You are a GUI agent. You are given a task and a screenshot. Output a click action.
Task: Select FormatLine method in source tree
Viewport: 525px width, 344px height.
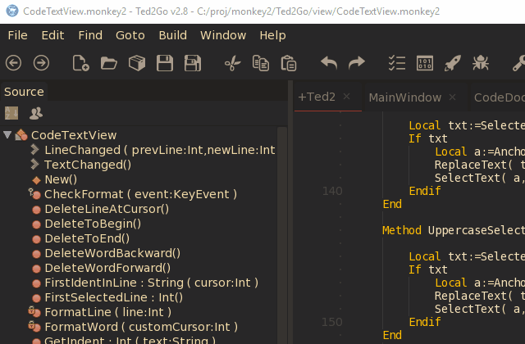[107, 312]
